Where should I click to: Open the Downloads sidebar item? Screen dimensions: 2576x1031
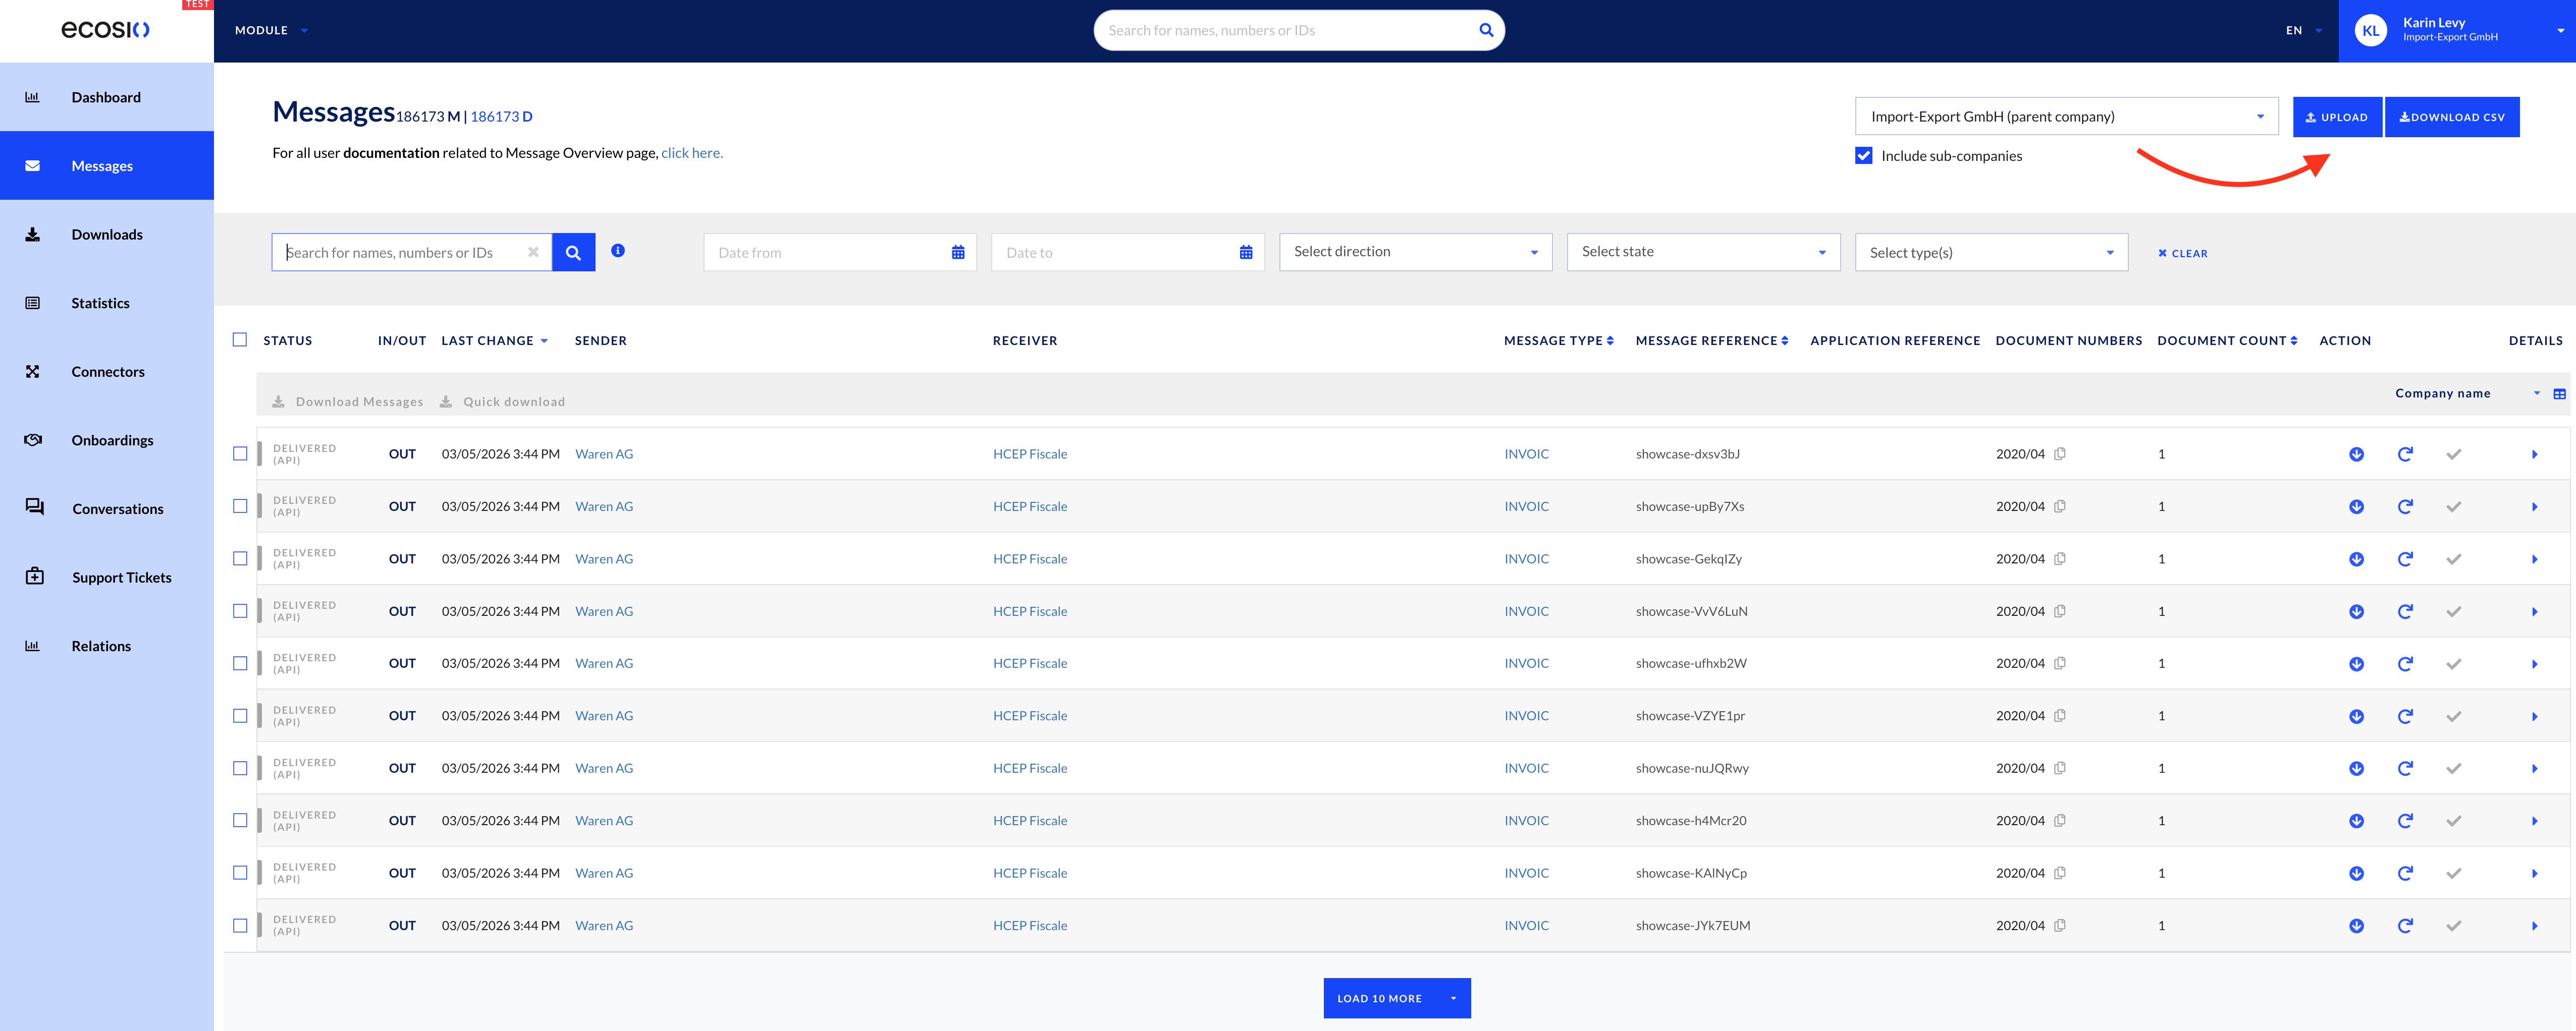[x=106, y=235]
